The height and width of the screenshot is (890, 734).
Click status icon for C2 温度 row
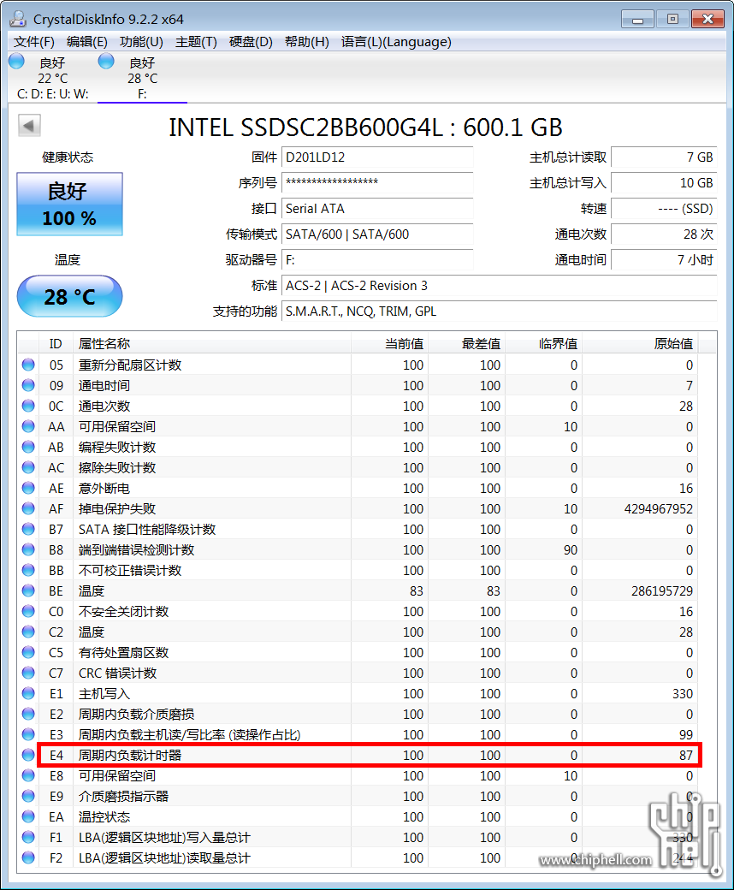(x=28, y=632)
